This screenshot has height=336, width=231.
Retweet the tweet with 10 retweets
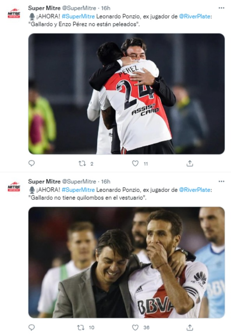[81, 327]
